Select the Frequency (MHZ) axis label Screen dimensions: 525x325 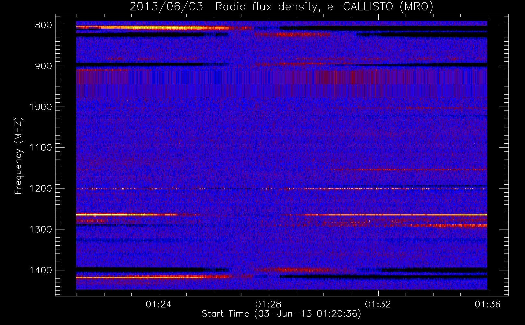pos(18,156)
